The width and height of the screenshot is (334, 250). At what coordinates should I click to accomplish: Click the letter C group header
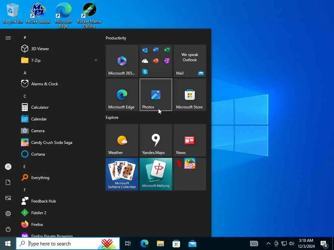click(25, 96)
